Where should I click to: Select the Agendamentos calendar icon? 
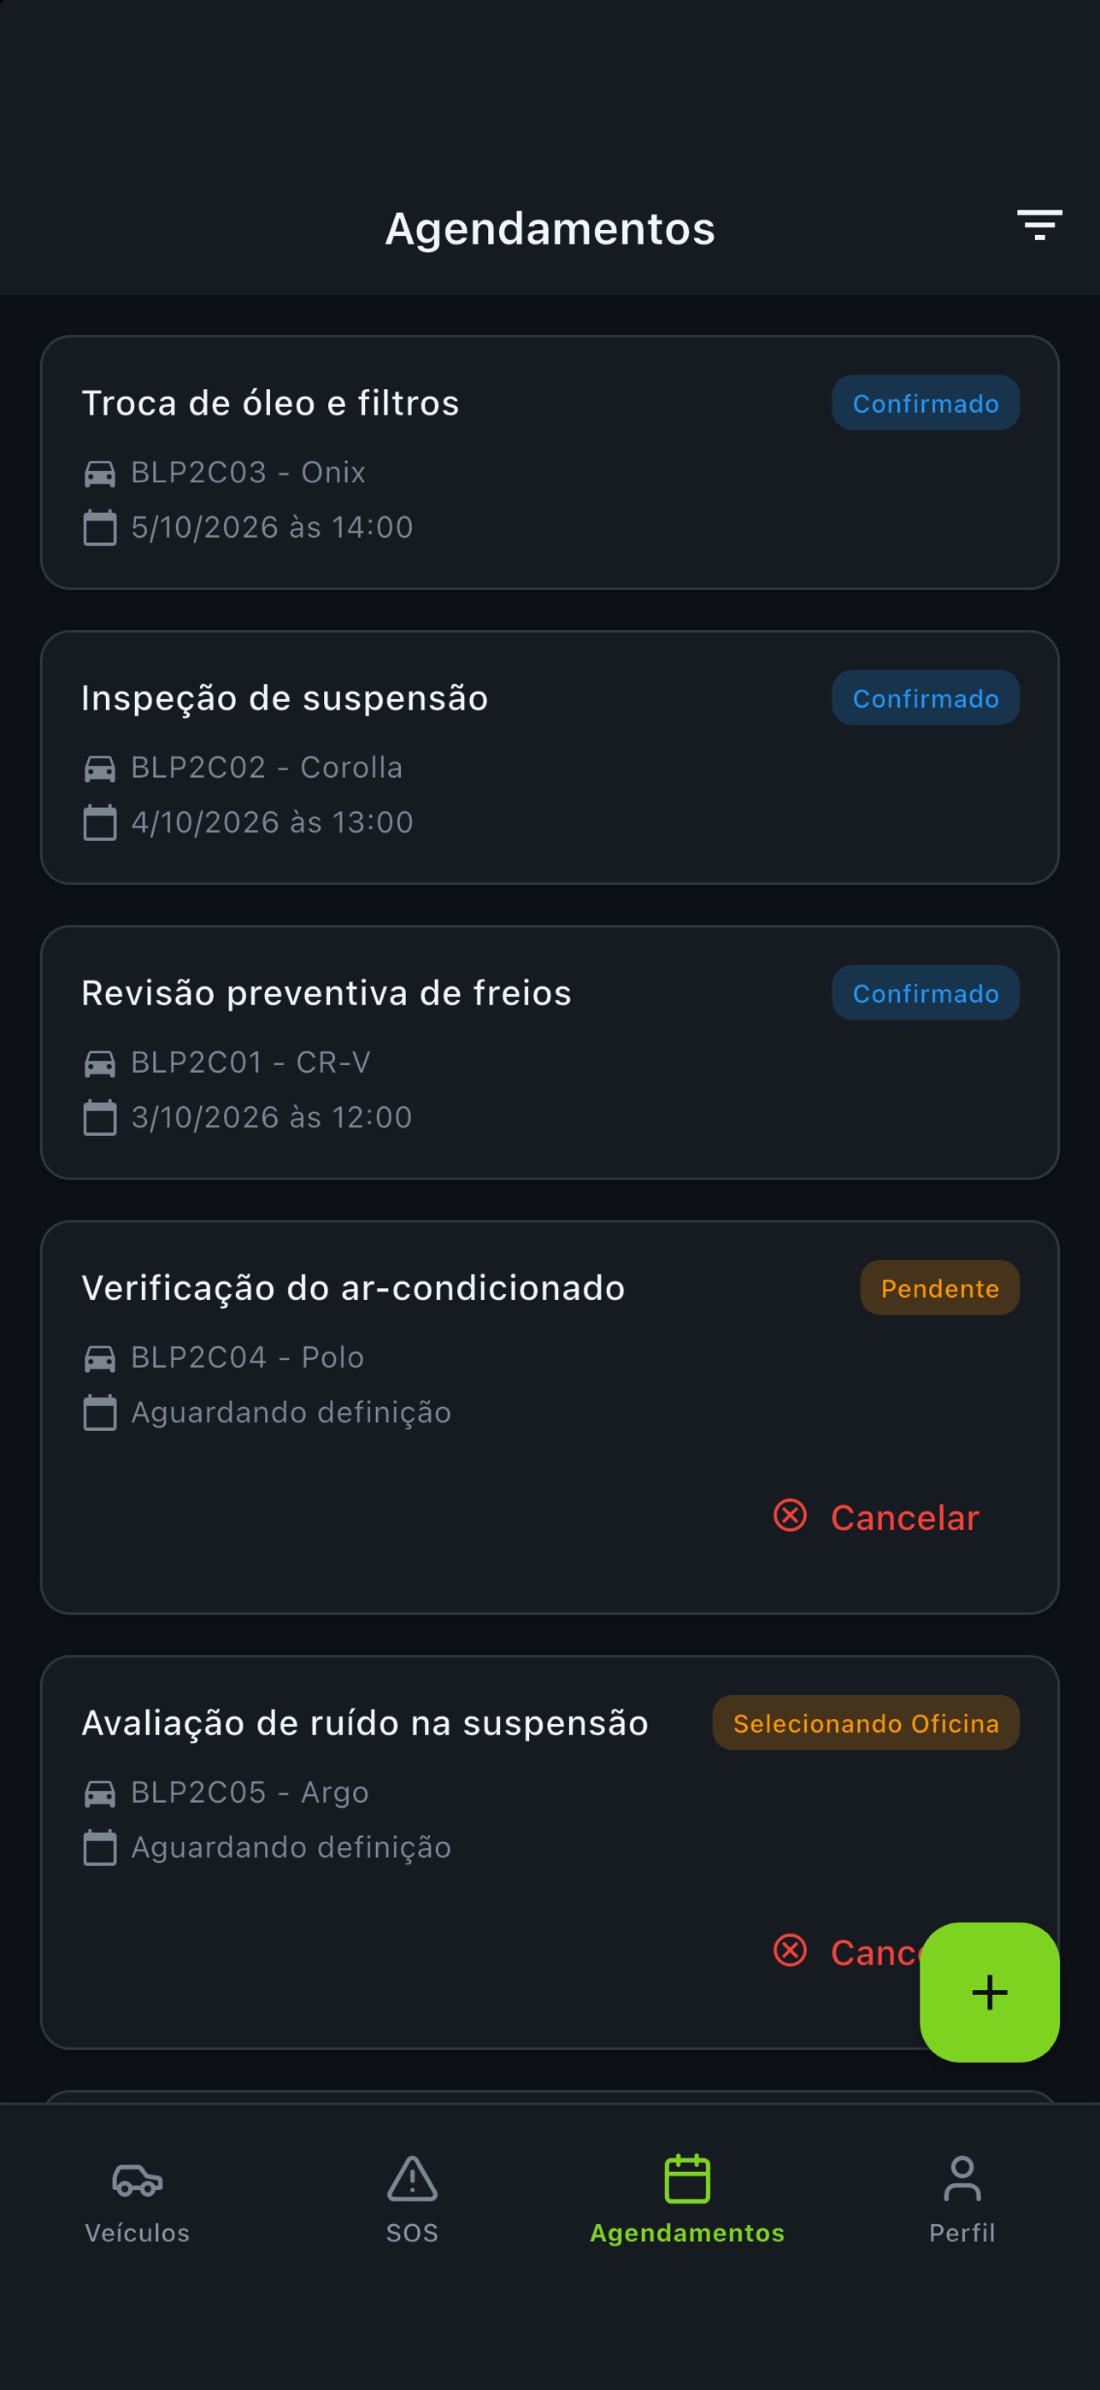tap(687, 2179)
